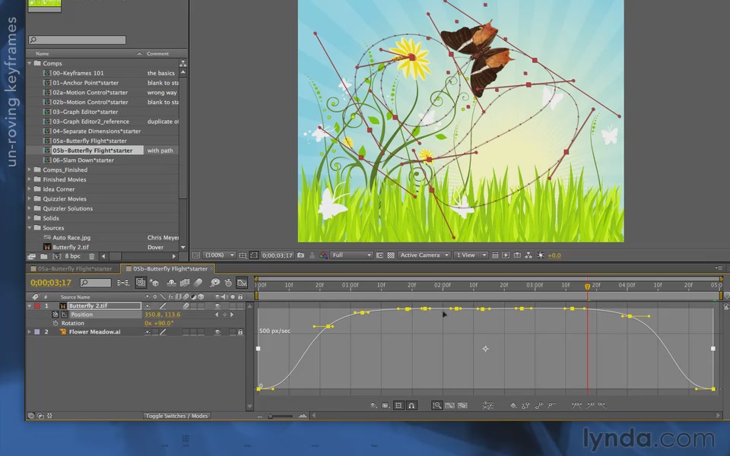Click Fit all graphs to view icon
This screenshot has width=730, height=456.
462,405
